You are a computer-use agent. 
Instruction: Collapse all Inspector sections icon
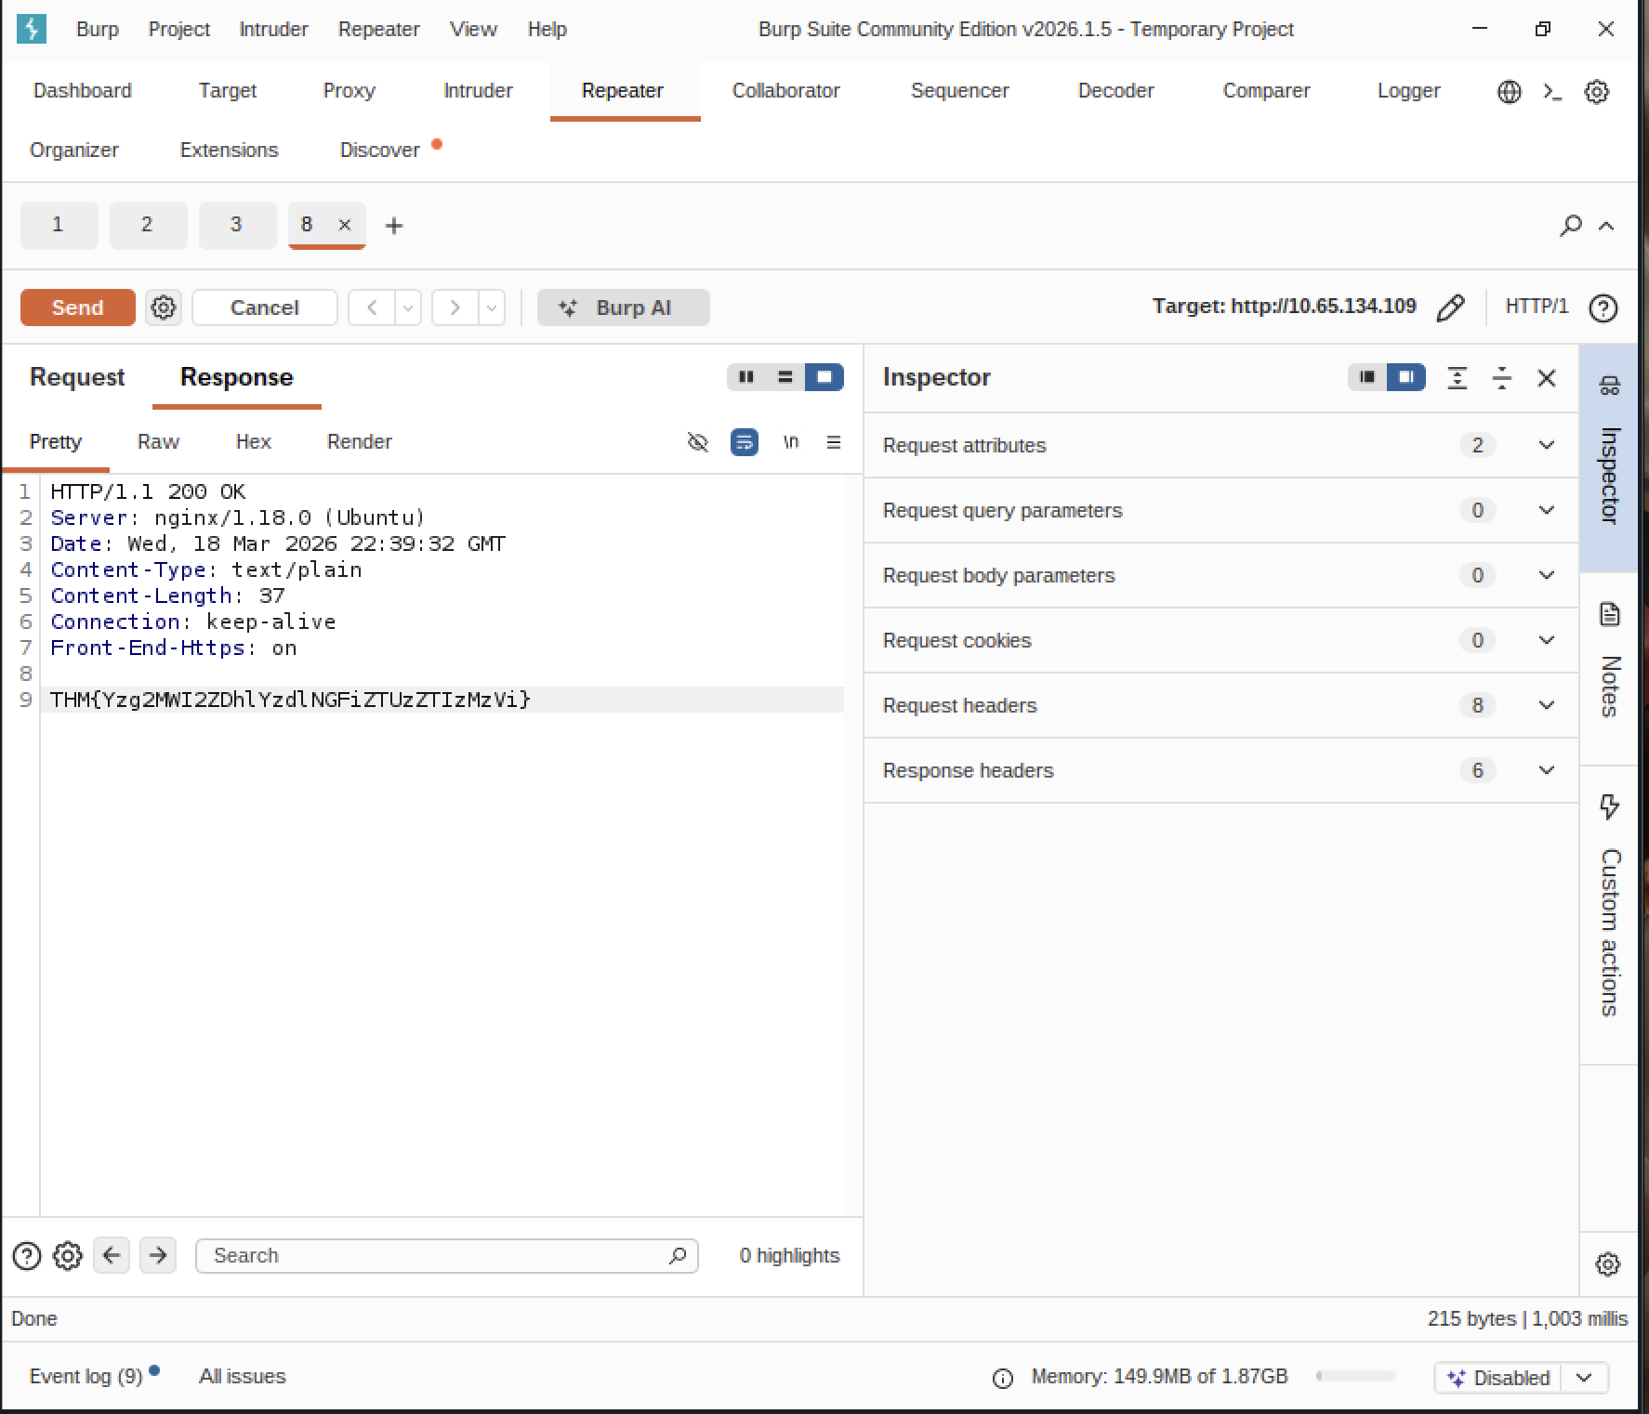[x=1502, y=378]
